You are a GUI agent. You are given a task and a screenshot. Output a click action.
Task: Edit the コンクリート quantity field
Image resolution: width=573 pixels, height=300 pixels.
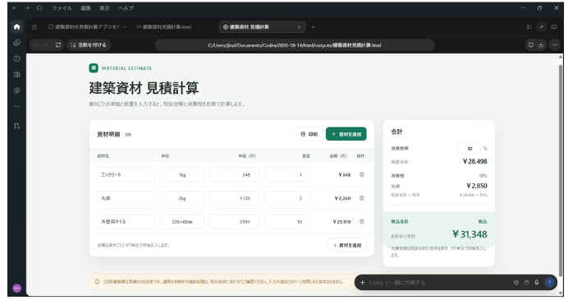pos(288,174)
